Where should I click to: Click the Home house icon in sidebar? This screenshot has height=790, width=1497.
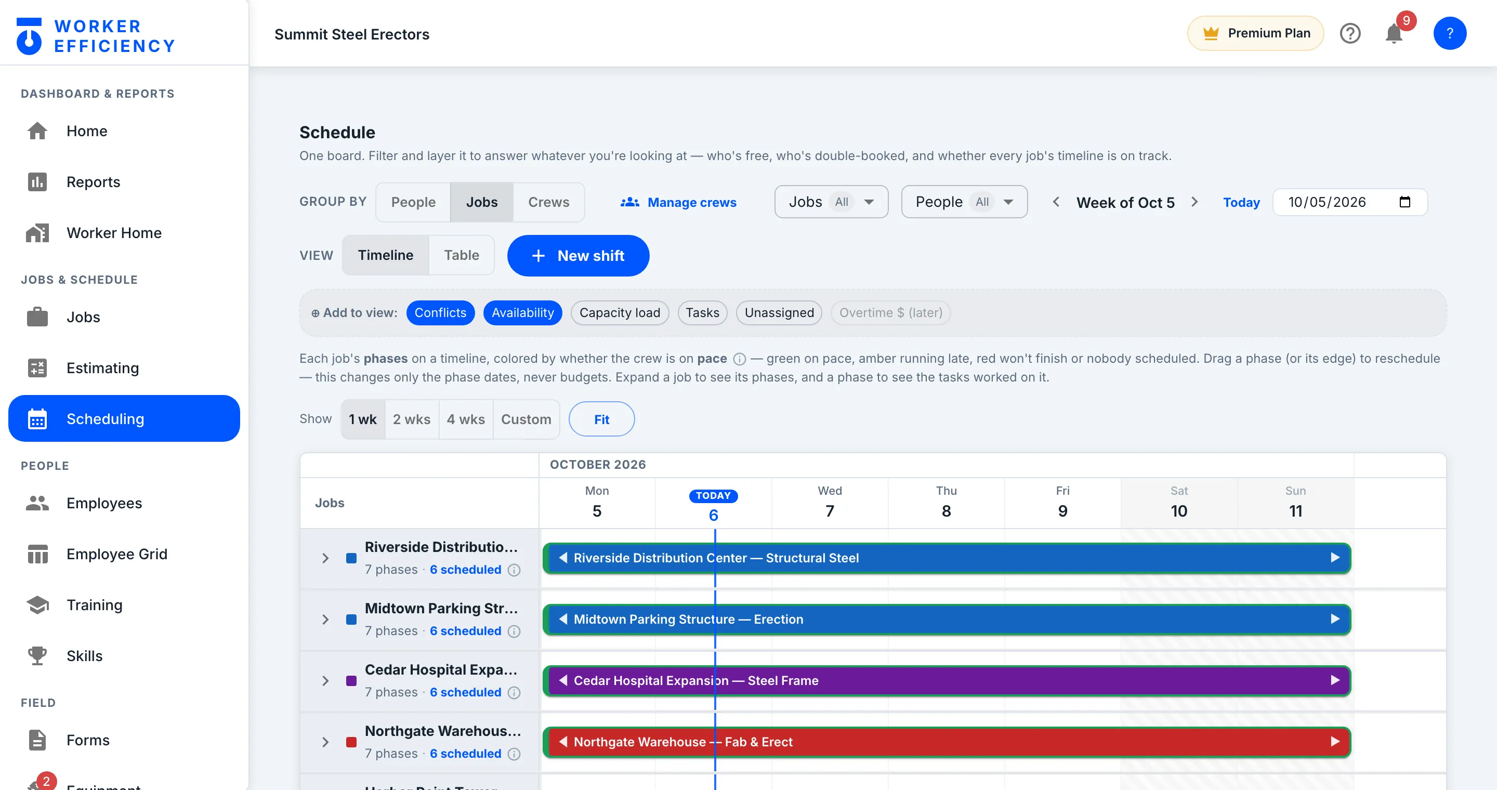click(37, 130)
